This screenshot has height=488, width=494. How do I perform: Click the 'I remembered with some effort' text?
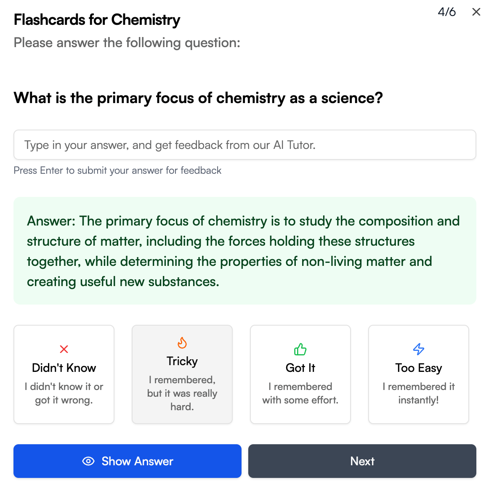click(300, 393)
